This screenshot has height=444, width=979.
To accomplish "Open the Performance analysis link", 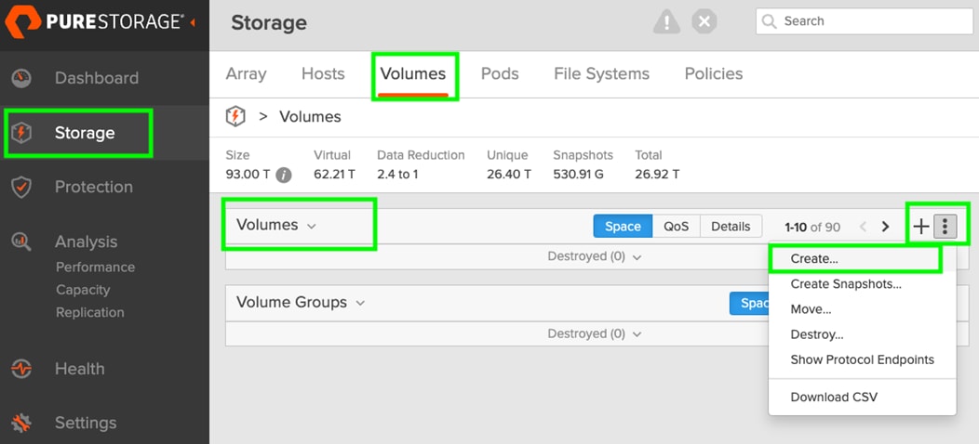I will (x=95, y=268).
